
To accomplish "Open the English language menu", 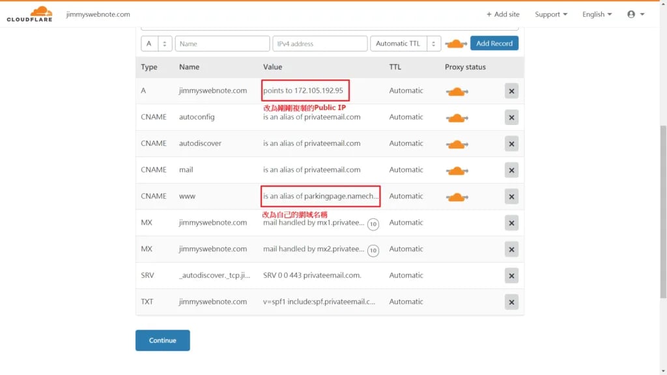I will point(597,14).
